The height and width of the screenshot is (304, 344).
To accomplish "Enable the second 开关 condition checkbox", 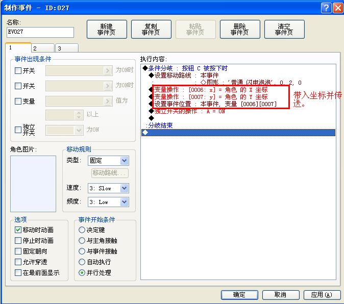I will (18, 86).
